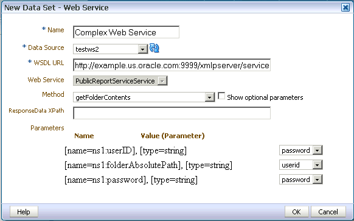Click the Web Service label
Viewport: 354px width, 221px height.
[46, 80]
